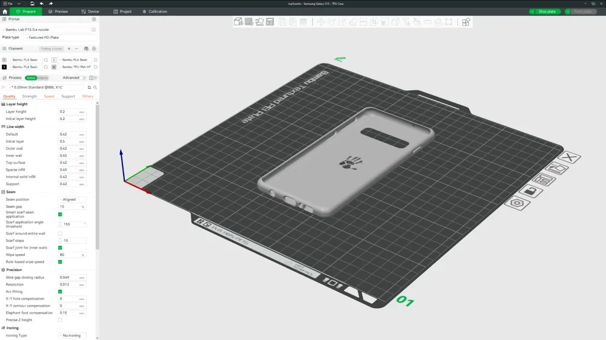Open the Others settings tab
Image resolution: width=606 pixels, height=340 pixels.
88,96
